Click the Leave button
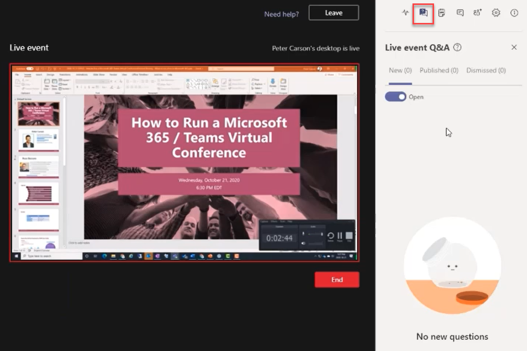This screenshot has width=527, height=351. click(333, 13)
